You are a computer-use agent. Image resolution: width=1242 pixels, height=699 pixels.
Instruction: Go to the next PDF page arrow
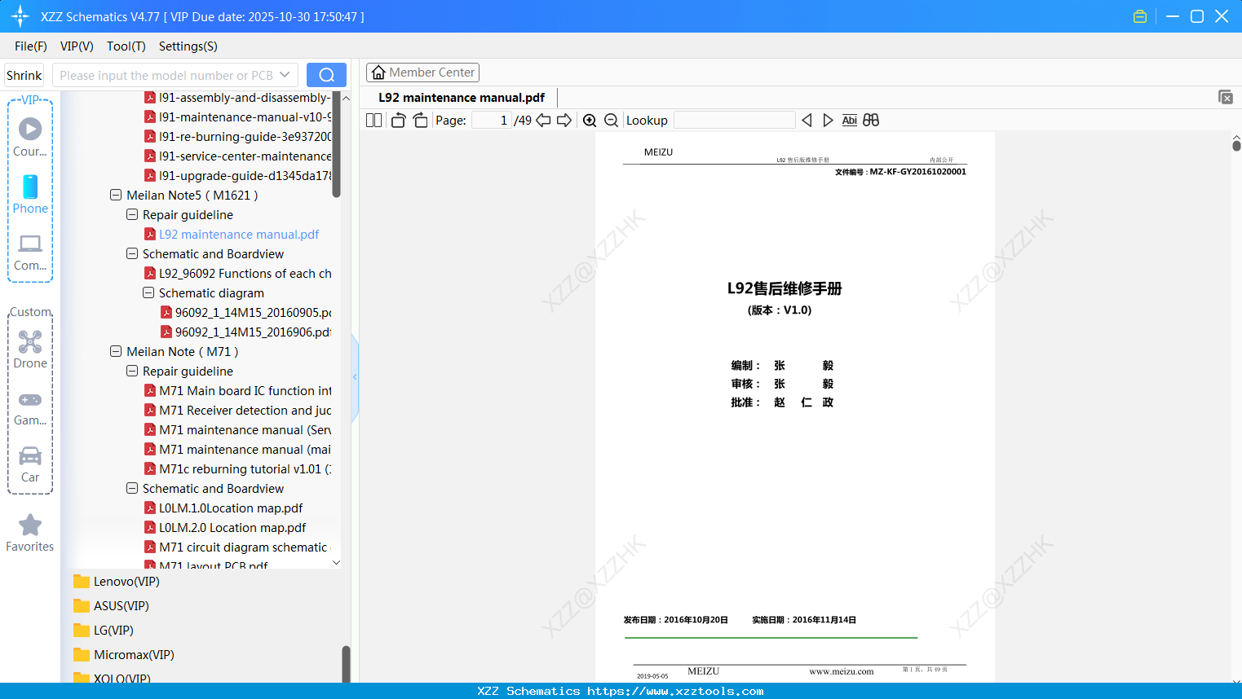tap(564, 121)
